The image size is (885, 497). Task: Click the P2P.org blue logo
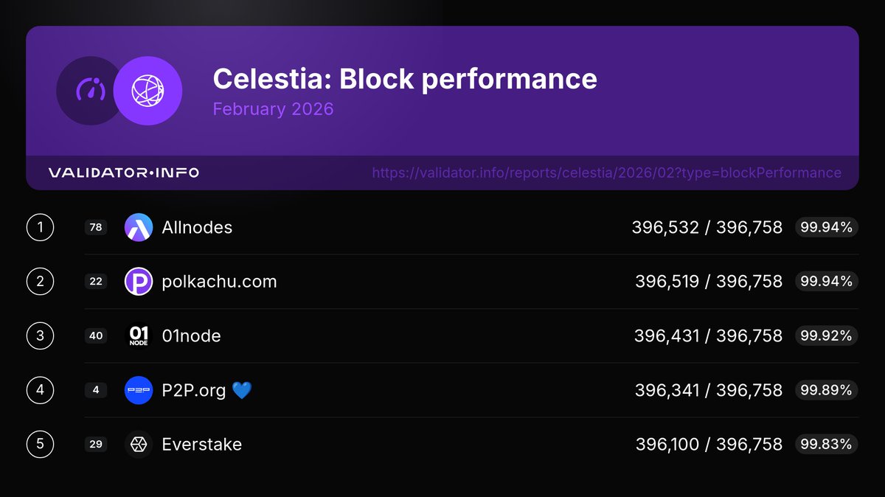pyautogui.click(x=139, y=390)
